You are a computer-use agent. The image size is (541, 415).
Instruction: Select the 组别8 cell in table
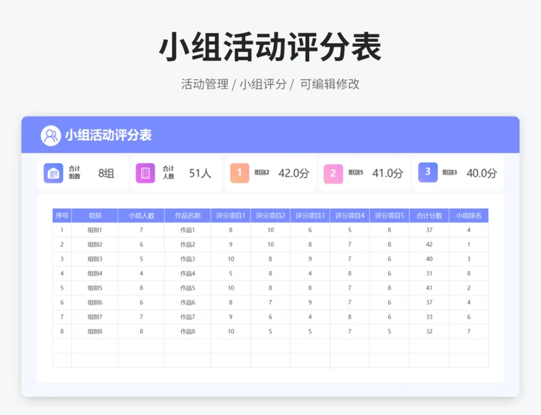tap(95, 332)
